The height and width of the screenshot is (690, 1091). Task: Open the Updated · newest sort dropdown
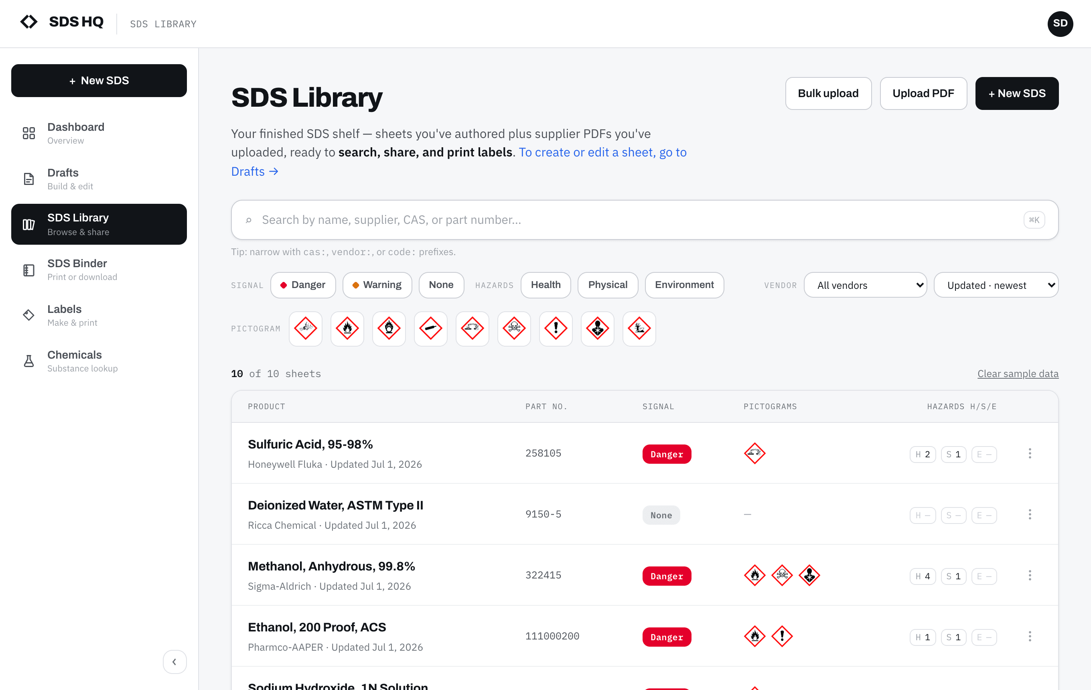(996, 285)
